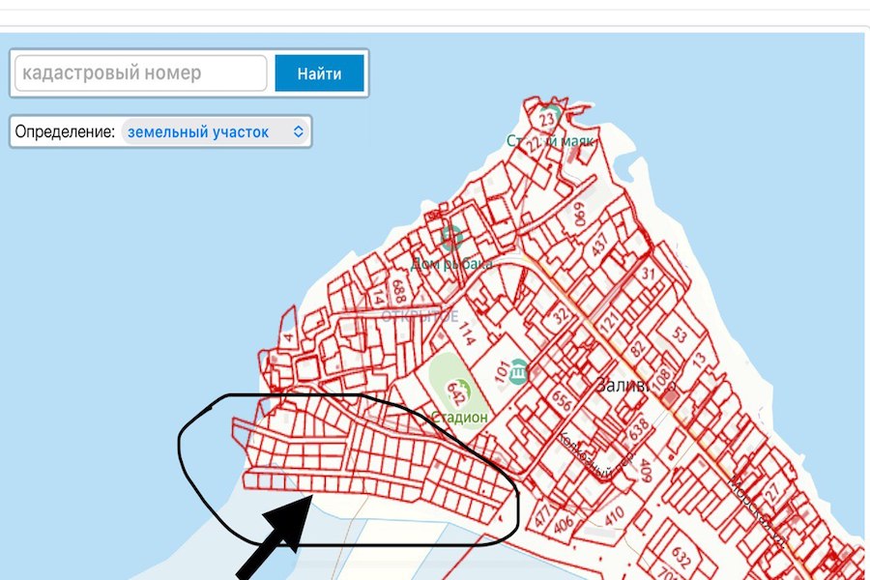Click the dropdown chevron next to земельный участок

[x=298, y=131]
